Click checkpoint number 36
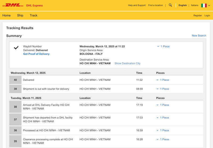This screenshot has height=148, width=213. (x=15, y=130)
